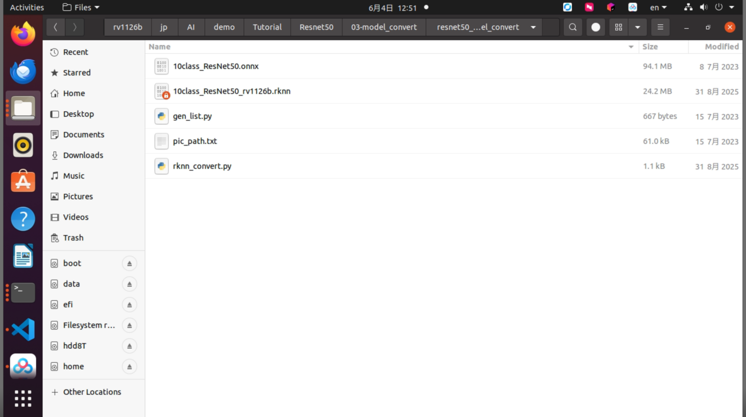Eject the hdd8T volume
The image size is (746, 417).
pos(129,346)
